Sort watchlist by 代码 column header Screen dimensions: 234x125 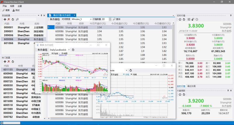pos(7,24)
